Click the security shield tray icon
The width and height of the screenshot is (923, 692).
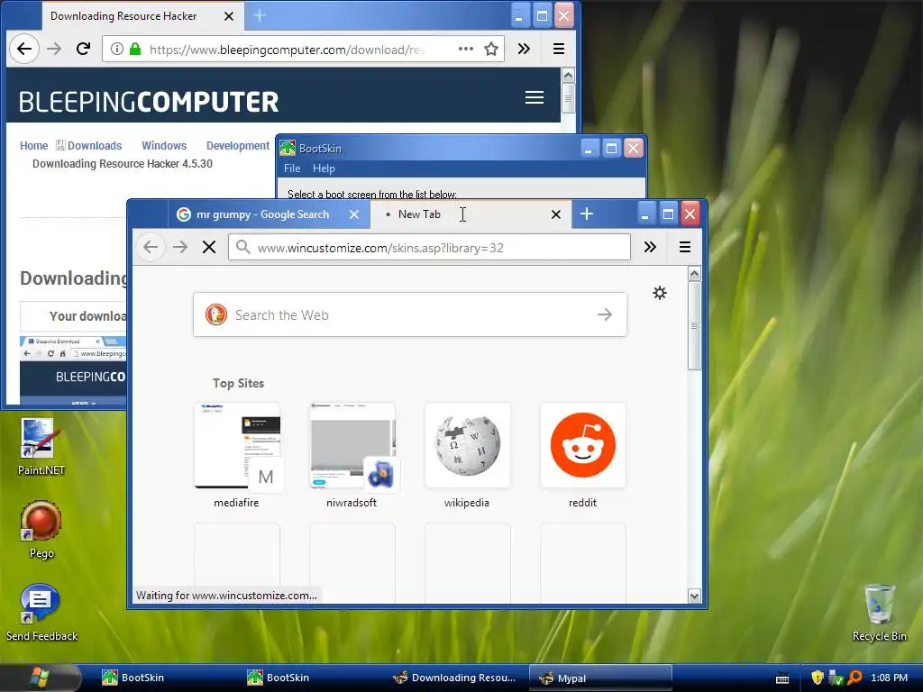[x=817, y=678]
